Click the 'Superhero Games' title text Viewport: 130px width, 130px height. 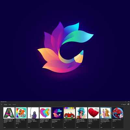[x=117, y=120]
